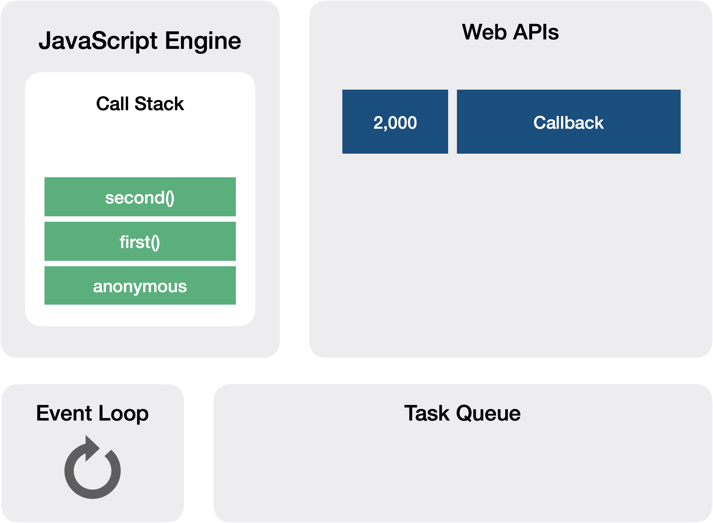Click the 2,000 timer block
Image resolution: width=713 pixels, height=523 pixels.
pos(395,122)
